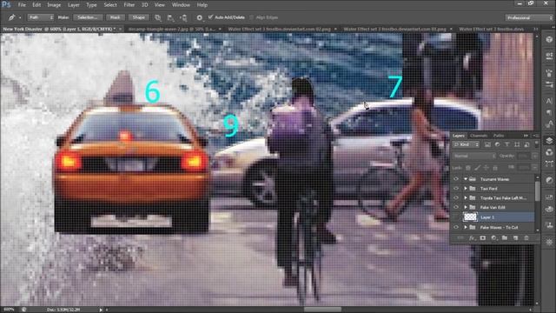Image resolution: width=556 pixels, height=313 pixels.
Task: Open the Paragraph panel icon in dock
Action: click(x=549, y=112)
